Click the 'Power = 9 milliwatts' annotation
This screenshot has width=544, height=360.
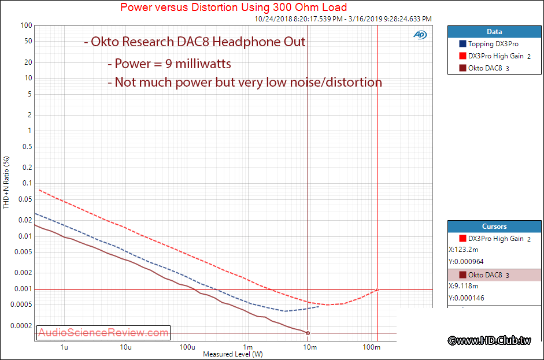click(x=169, y=64)
